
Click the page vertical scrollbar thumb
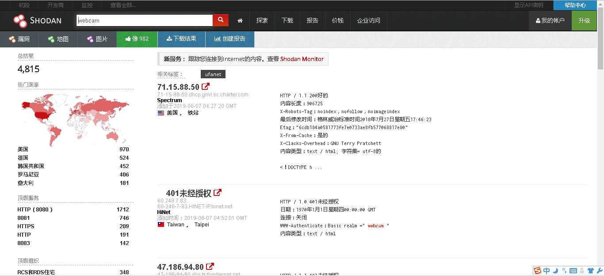click(600, 39)
